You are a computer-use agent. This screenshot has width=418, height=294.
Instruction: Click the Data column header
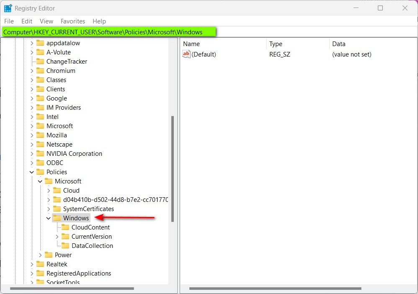point(338,44)
